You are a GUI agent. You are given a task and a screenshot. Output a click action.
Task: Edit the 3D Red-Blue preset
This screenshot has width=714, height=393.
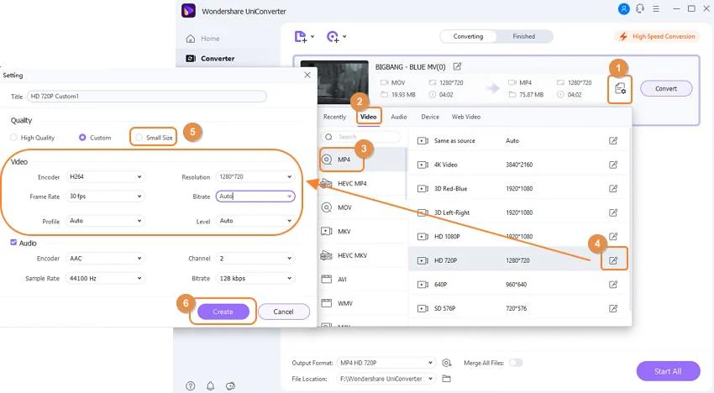pos(613,189)
